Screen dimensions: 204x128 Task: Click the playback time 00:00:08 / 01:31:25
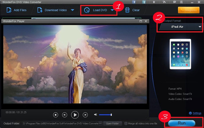click(x=16, y=112)
